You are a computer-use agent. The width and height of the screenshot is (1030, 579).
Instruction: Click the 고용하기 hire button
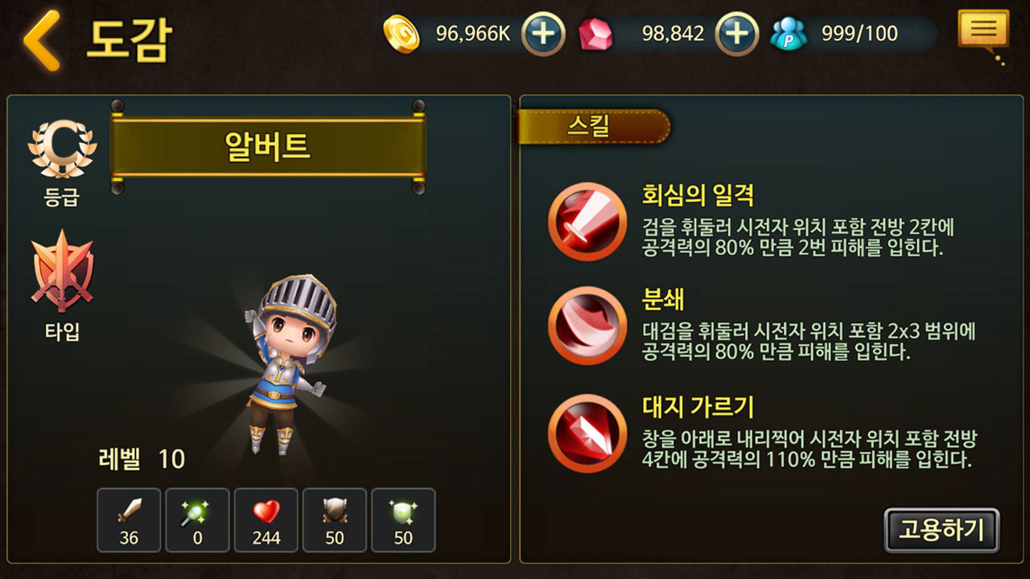[941, 530]
